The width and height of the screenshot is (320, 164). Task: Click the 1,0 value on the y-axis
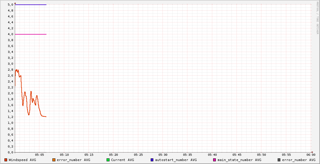pos(11,123)
